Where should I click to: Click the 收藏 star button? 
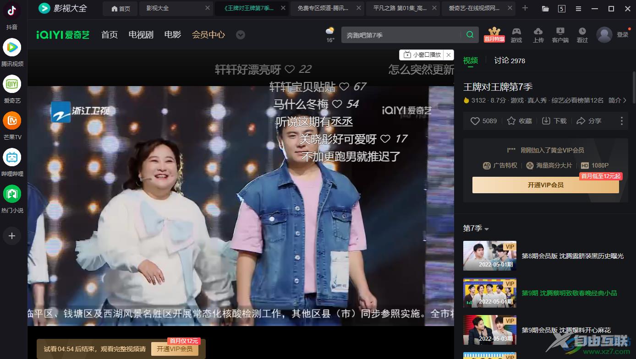[x=520, y=121]
